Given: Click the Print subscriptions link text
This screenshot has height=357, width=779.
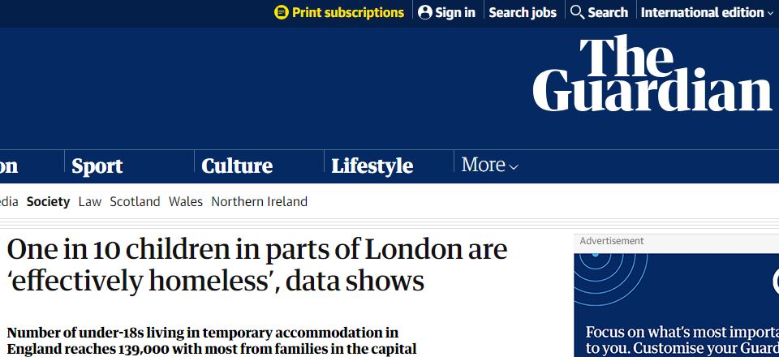Looking at the screenshot, I should click(x=347, y=12).
